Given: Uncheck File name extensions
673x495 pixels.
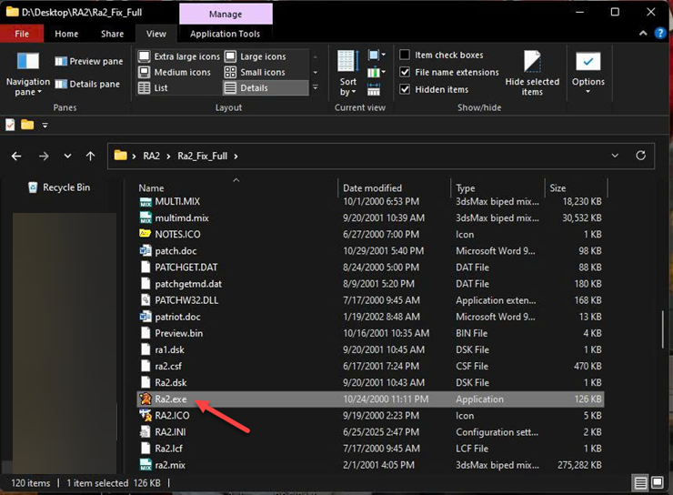Looking at the screenshot, I should pyautogui.click(x=405, y=72).
